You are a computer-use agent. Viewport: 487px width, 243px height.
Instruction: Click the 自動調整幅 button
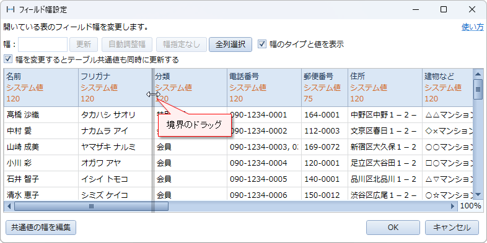click(127, 45)
